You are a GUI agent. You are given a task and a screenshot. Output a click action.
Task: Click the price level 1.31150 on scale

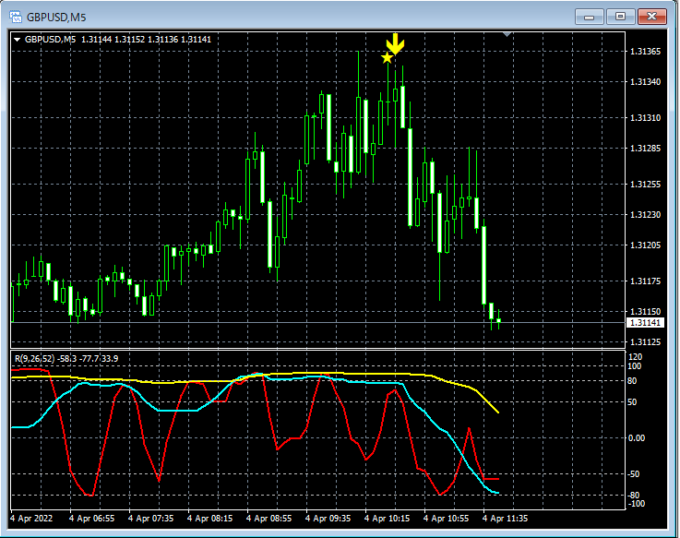coord(645,312)
